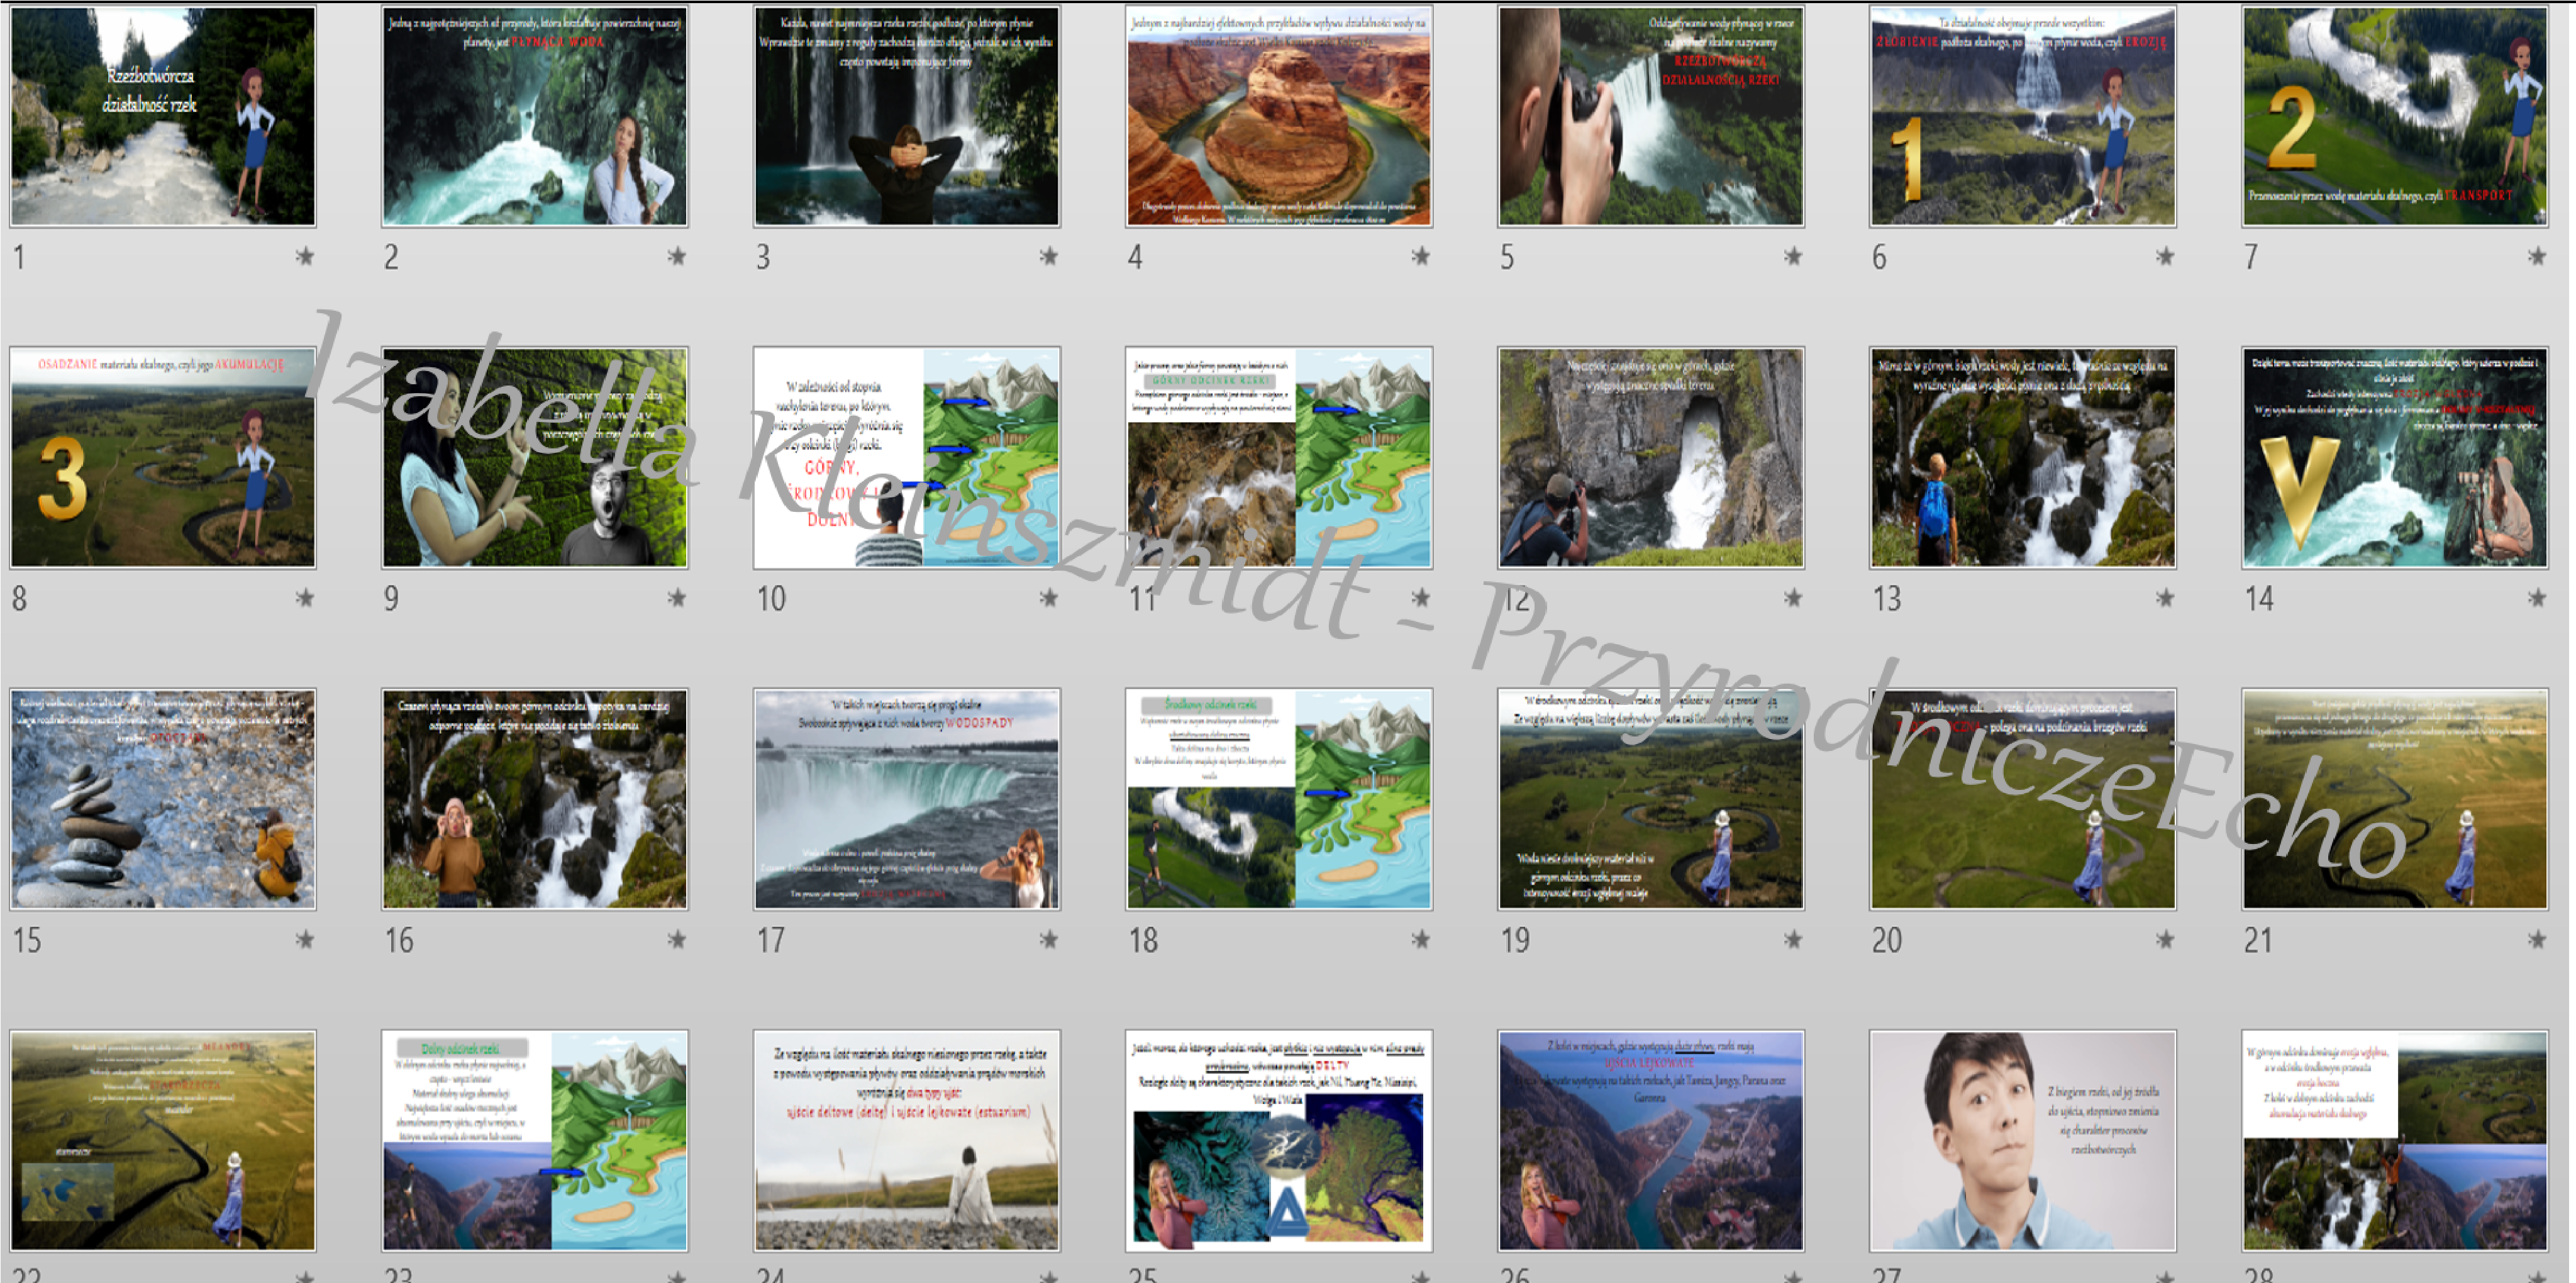Select slide 14 with the golden V
The width and height of the screenshot is (2576, 1283).
pos(2394,458)
